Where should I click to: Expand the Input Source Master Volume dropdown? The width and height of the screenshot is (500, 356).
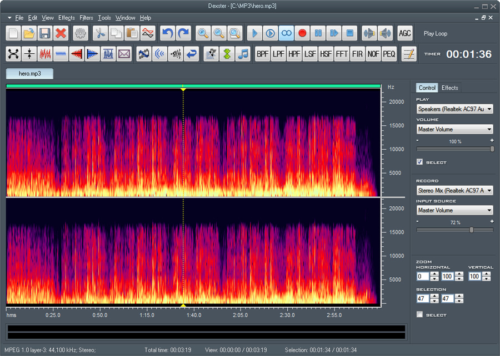point(454,210)
